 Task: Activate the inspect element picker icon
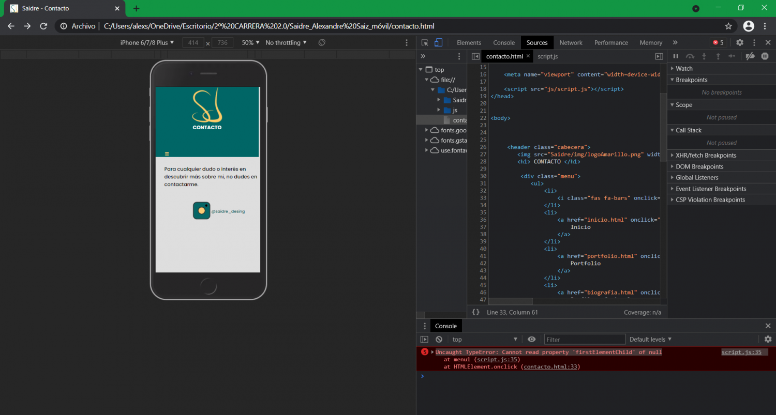(x=425, y=43)
